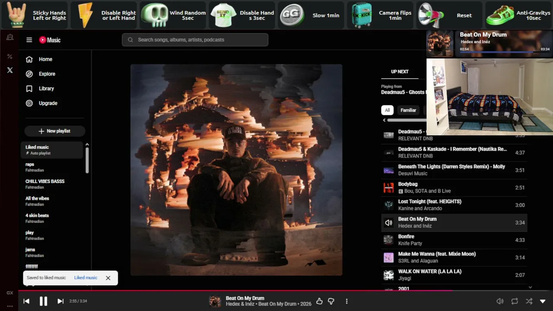Follow the 'Liked music' toast link
This screenshot has width=553, height=311.
pyautogui.click(x=86, y=278)
